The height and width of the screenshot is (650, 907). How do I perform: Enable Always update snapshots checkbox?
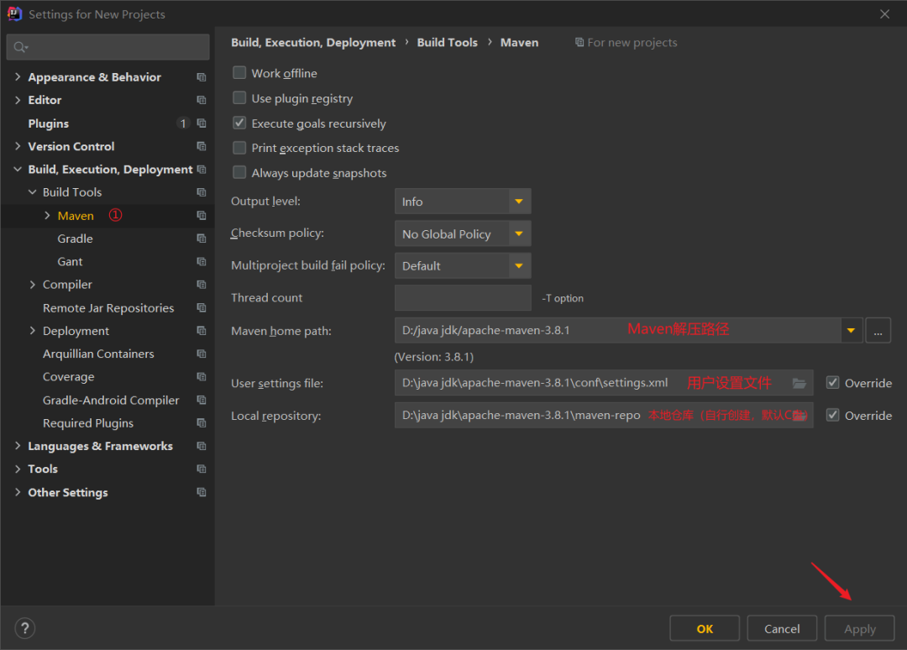239,172
